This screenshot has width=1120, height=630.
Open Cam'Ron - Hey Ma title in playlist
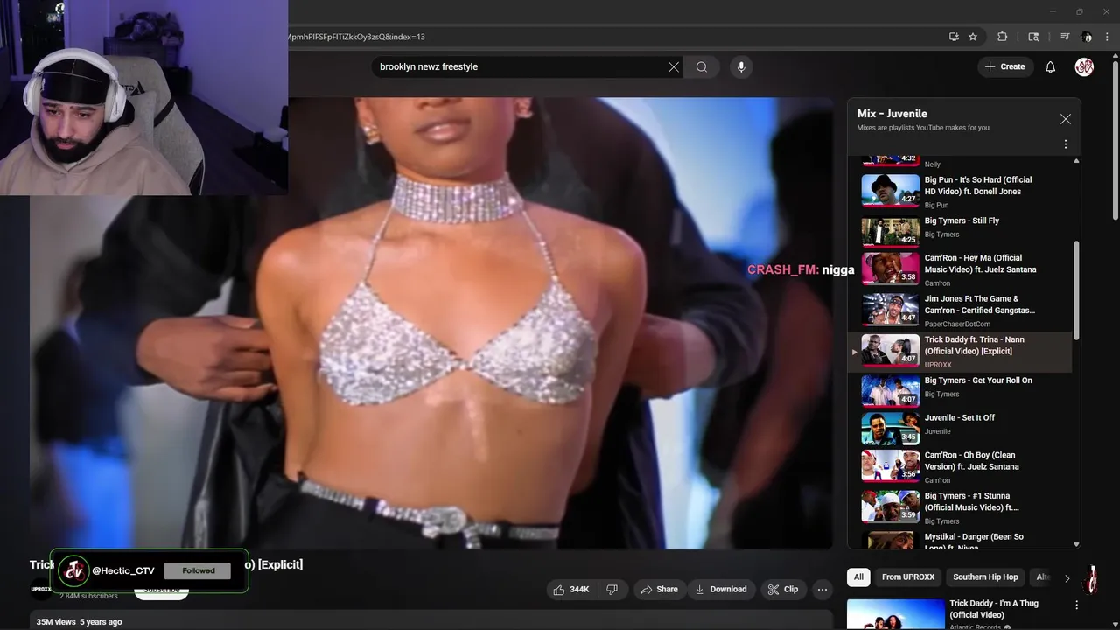[x=980, y=264]
